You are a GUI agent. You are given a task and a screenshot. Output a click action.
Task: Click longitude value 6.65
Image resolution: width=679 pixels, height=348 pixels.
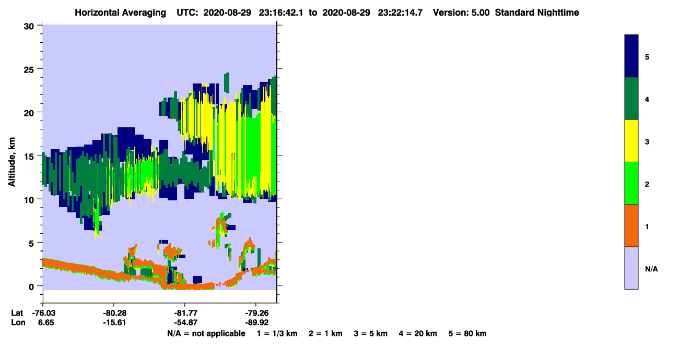(45, 322)
